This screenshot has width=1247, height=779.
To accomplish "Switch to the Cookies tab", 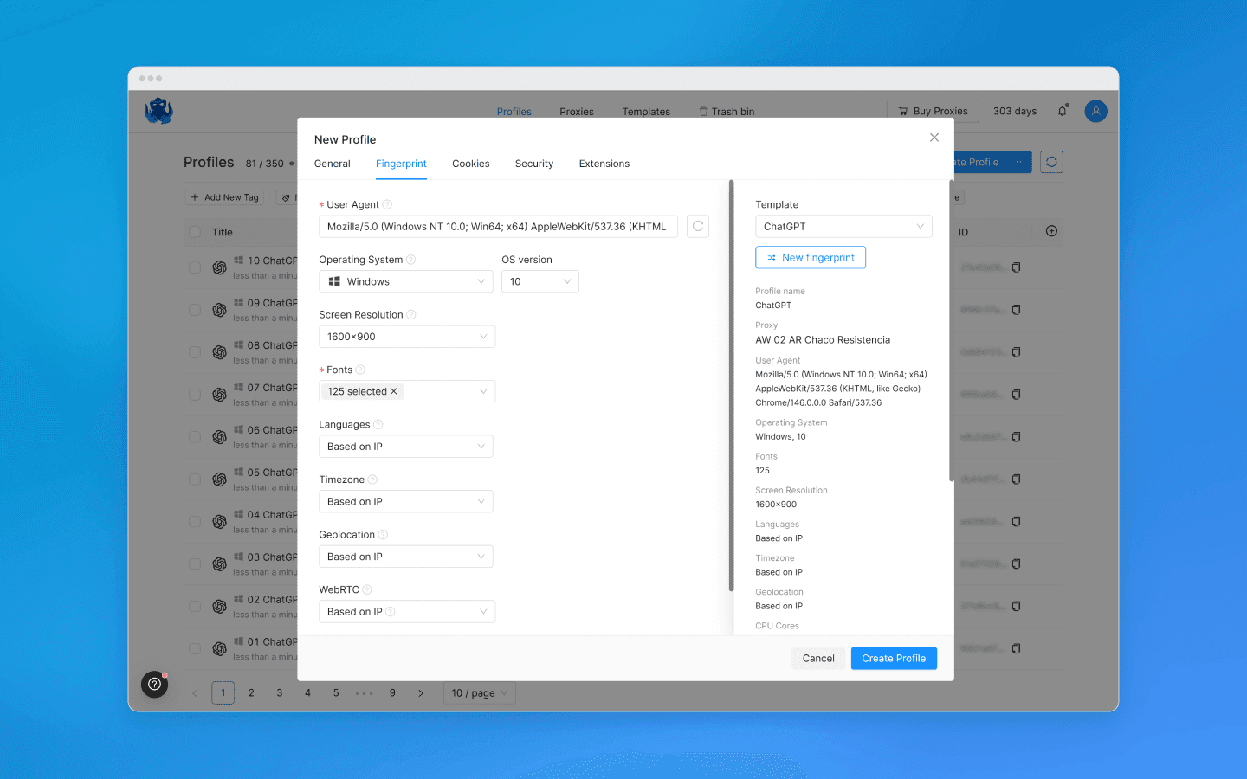I will (471, 164).
